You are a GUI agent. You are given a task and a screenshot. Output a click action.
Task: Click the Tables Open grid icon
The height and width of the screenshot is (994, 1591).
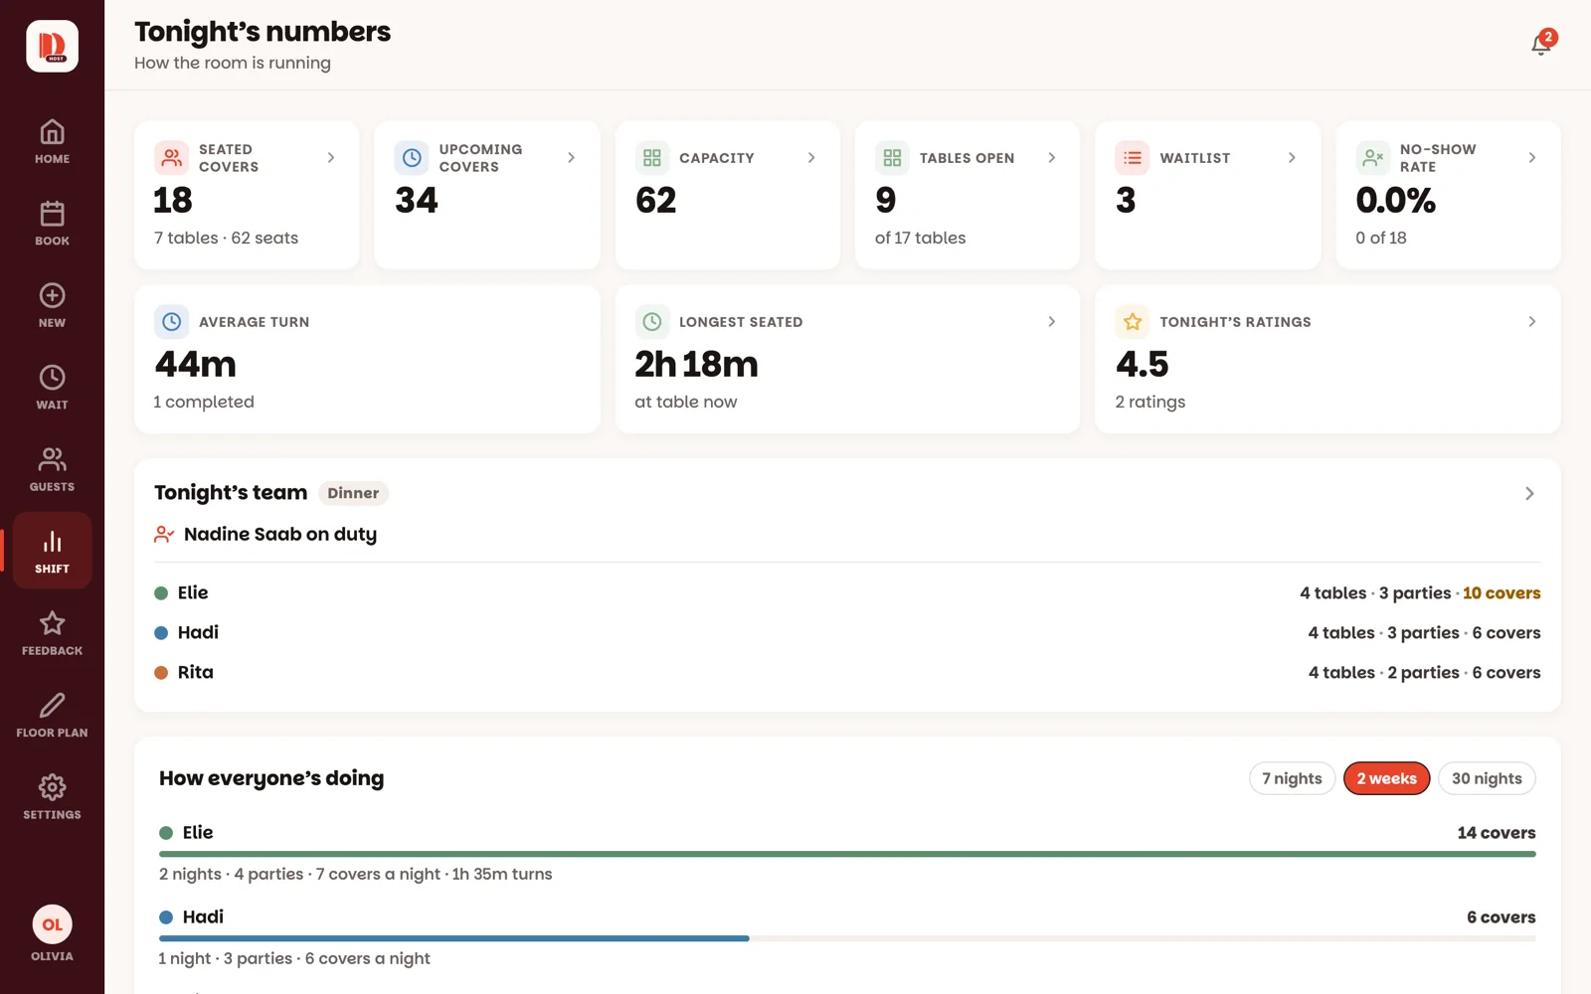pos(892,158)
